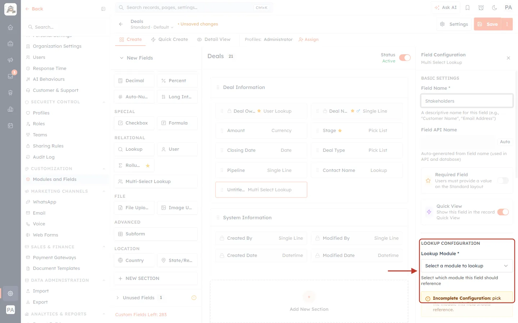Open the Lookup Module dropdown
Image resolution: width=518 pixels, height=323 pixels.
(x=467, y=266)
